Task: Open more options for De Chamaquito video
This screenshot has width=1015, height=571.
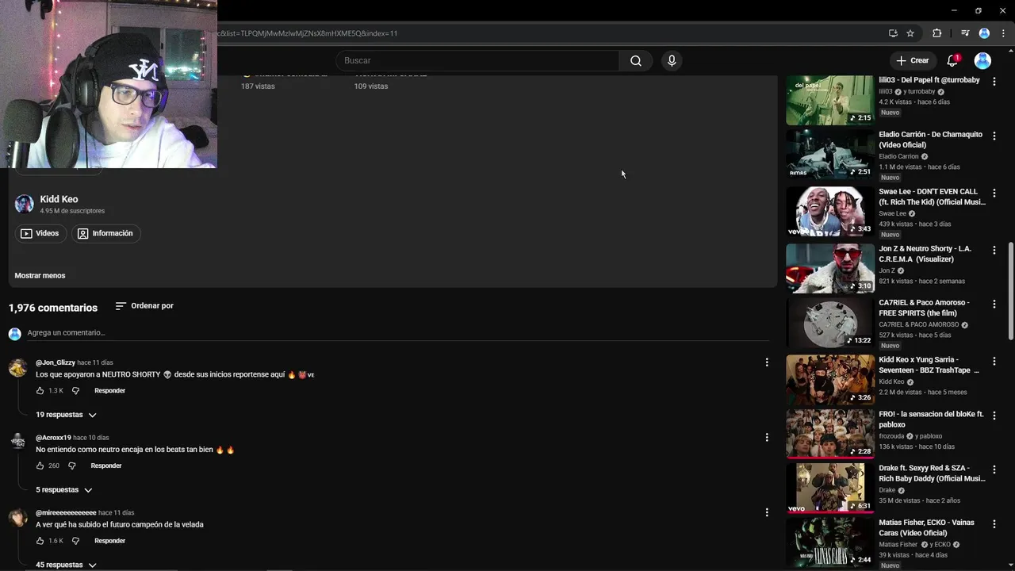Action: coord(994,136)
